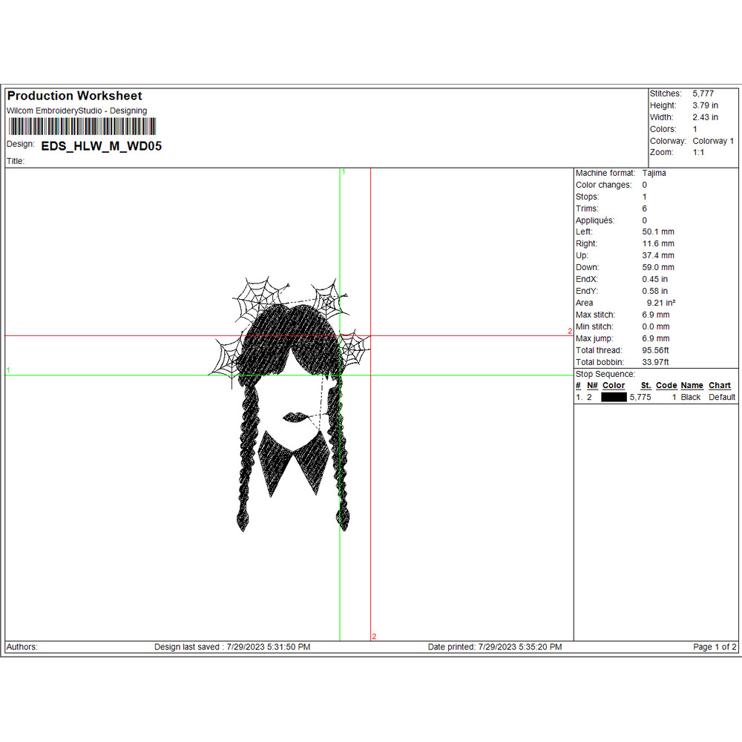Image resolution: width=742 pixels, height=742 pixels.
Task: Click the Colorway 1 value
Action: point(712,141)
